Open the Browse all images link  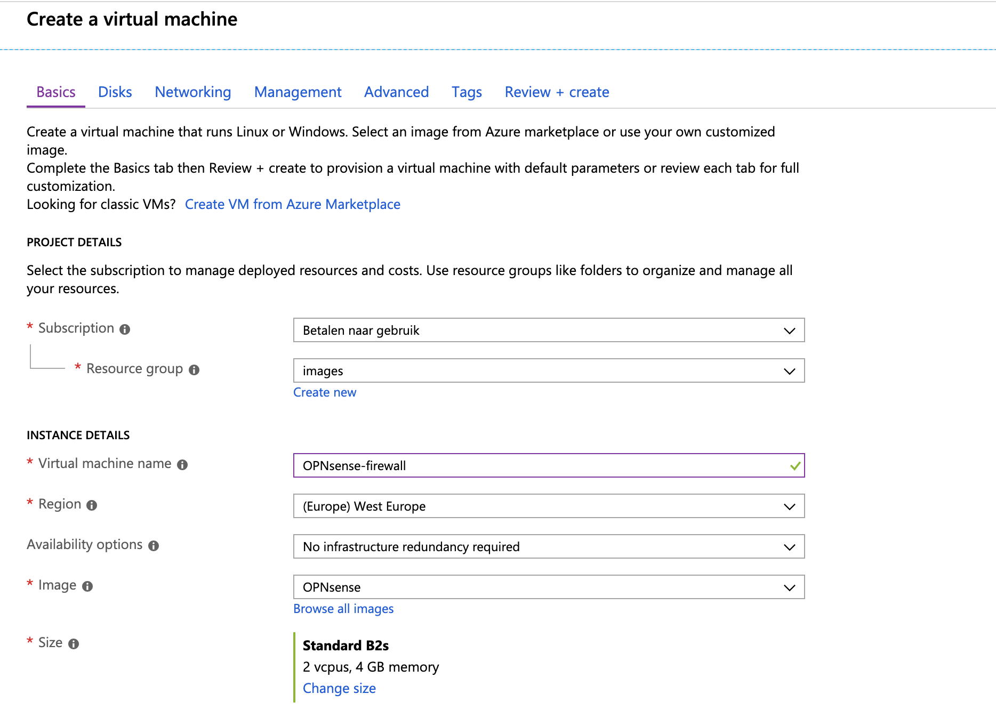(343, 609)
